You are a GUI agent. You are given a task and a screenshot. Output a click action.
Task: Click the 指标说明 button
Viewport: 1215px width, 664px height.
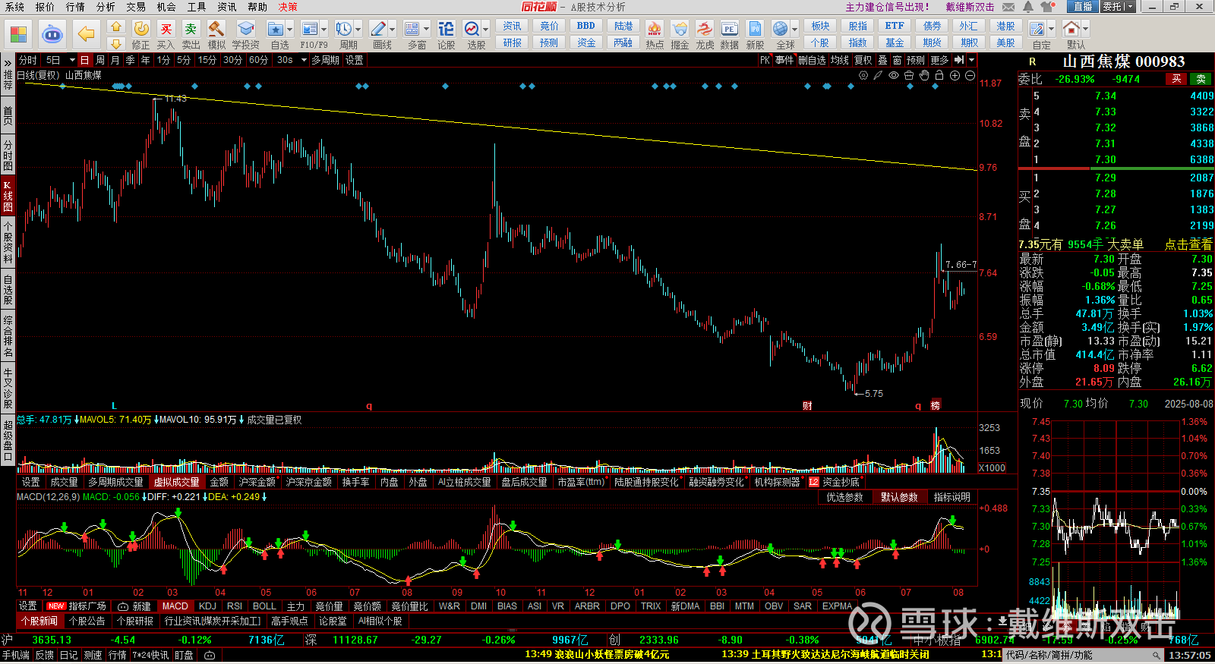click(x=951, y=497)
